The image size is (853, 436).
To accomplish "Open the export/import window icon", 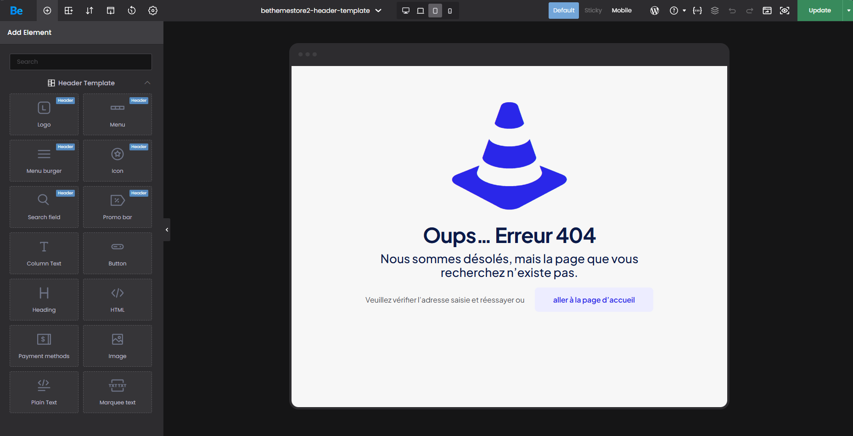I will click(x=767, y=11).
